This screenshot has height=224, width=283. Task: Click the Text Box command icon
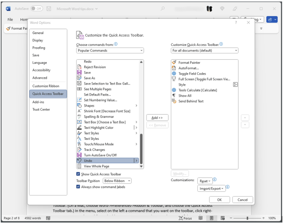[79, 122]
